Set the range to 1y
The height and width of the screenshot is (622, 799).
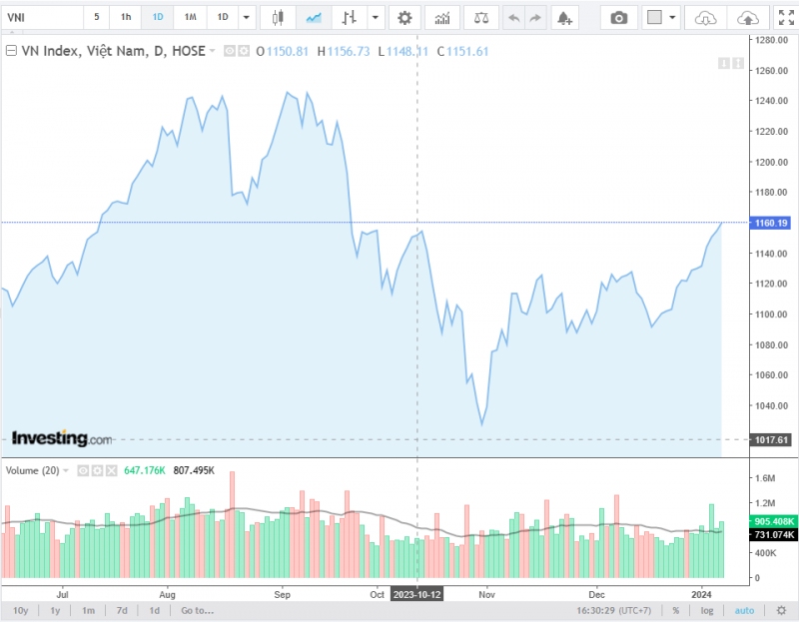click(x=55, y=610)
